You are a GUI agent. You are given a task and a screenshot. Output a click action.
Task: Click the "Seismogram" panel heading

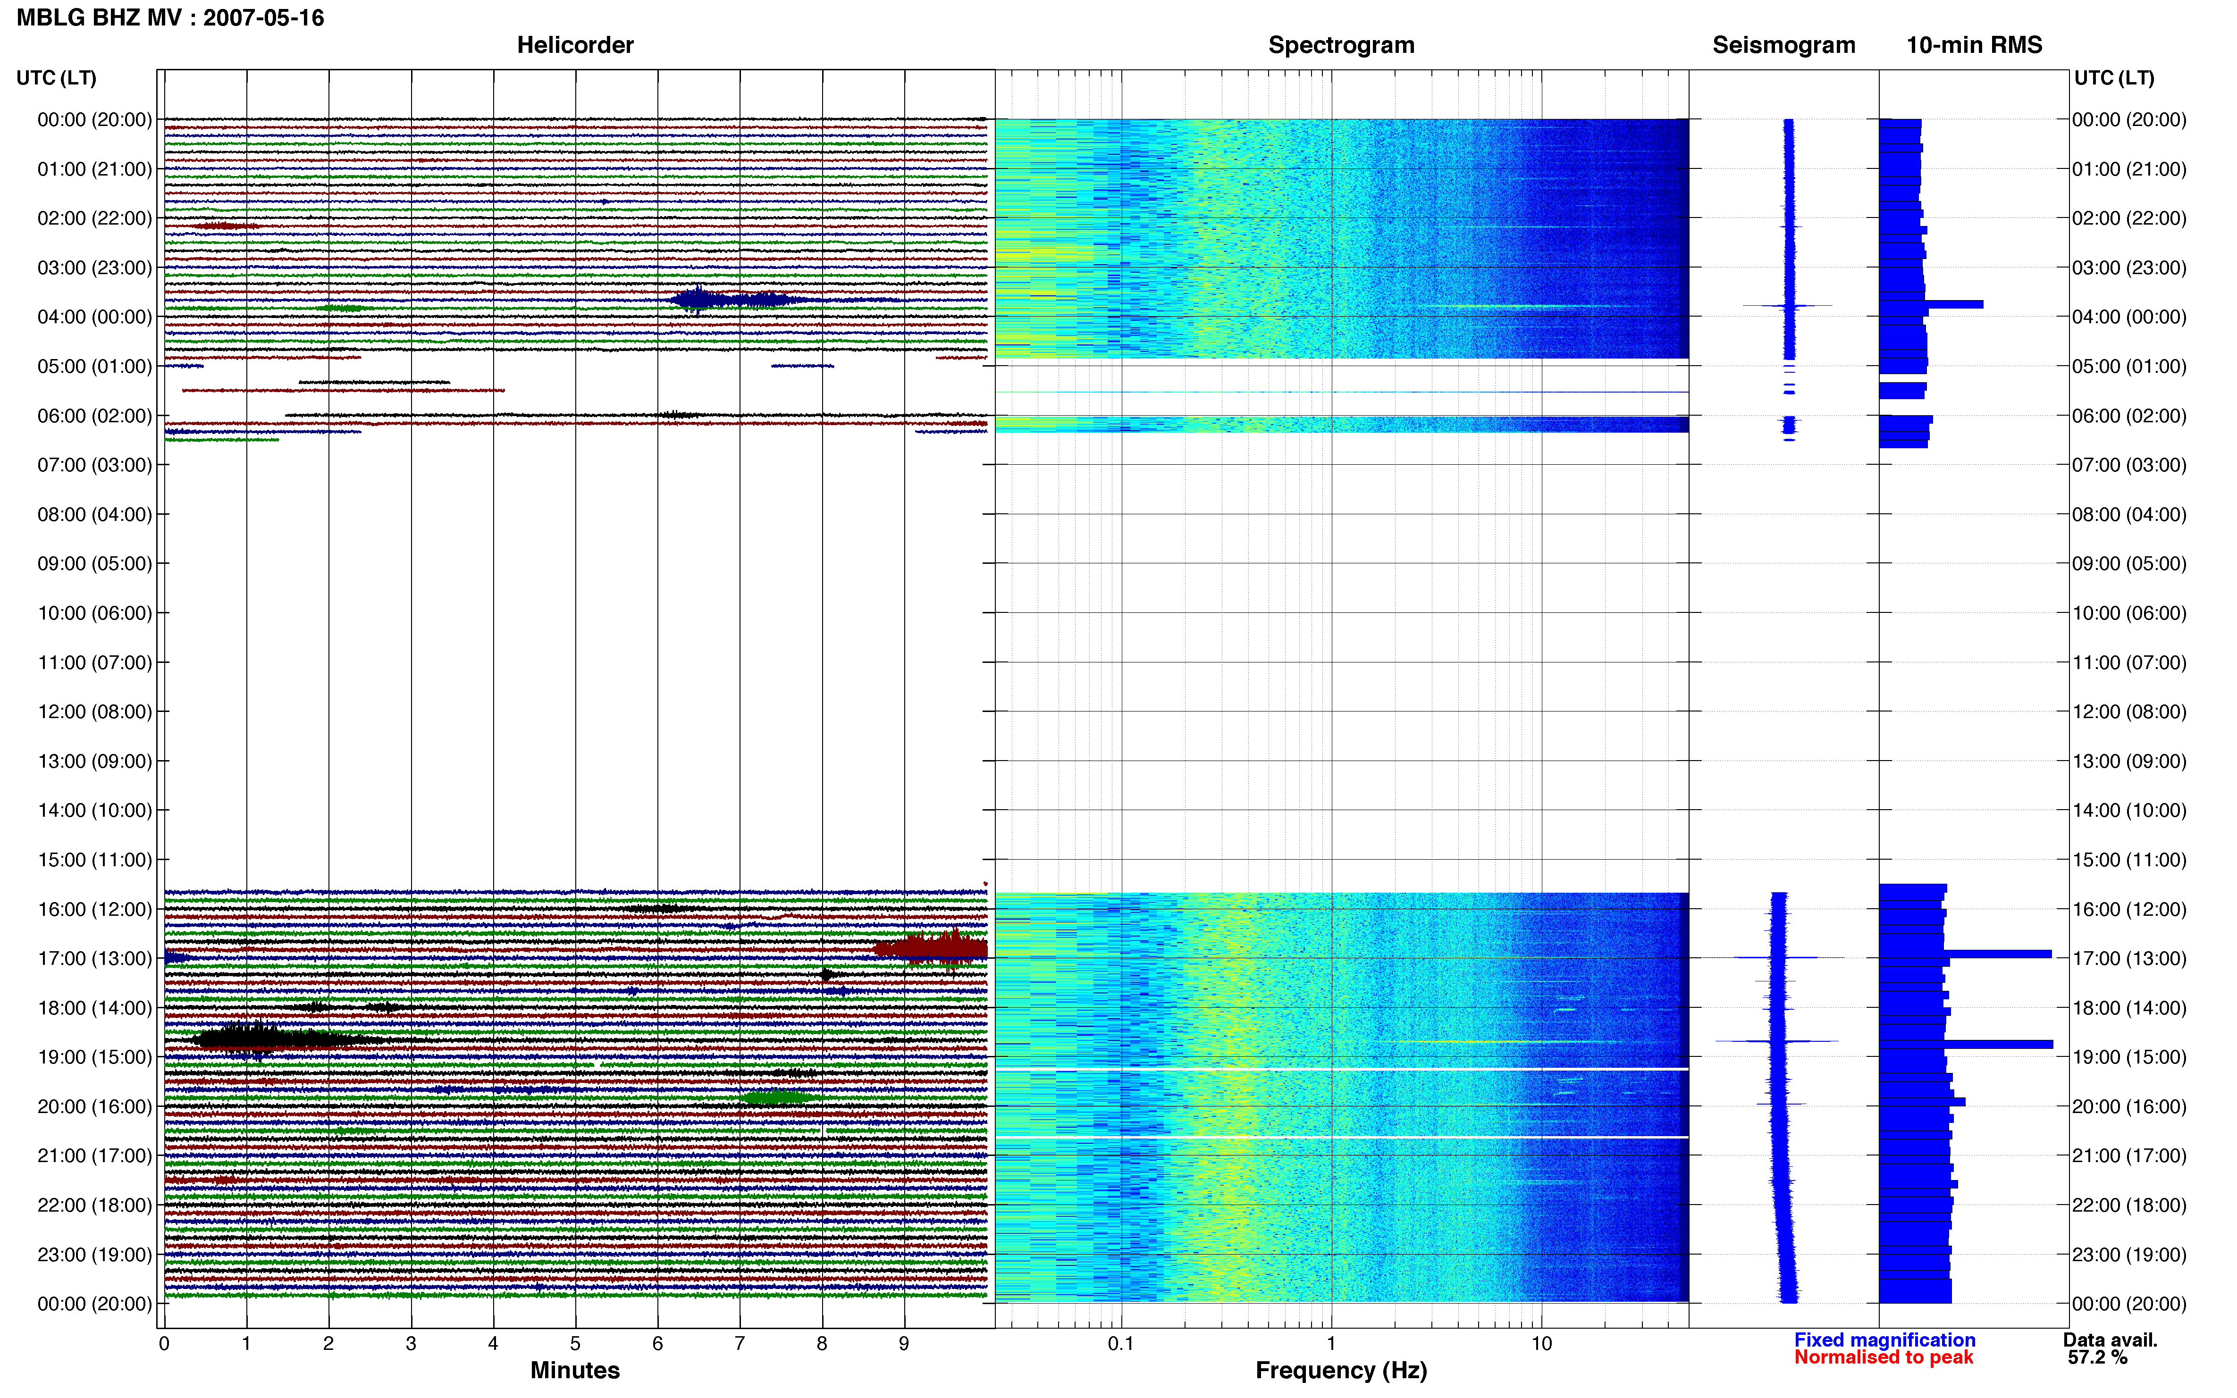coord(1784,44)
